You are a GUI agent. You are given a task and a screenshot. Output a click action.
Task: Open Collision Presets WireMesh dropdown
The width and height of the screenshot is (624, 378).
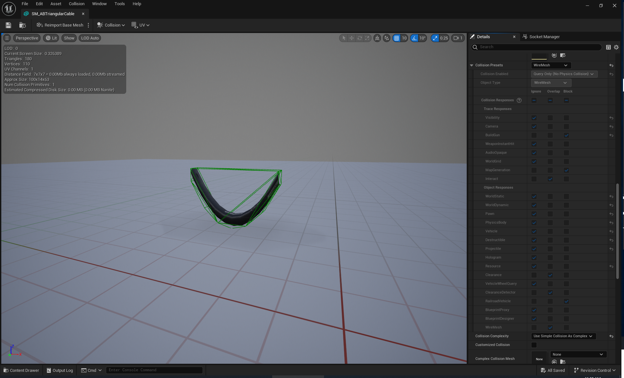551,65
